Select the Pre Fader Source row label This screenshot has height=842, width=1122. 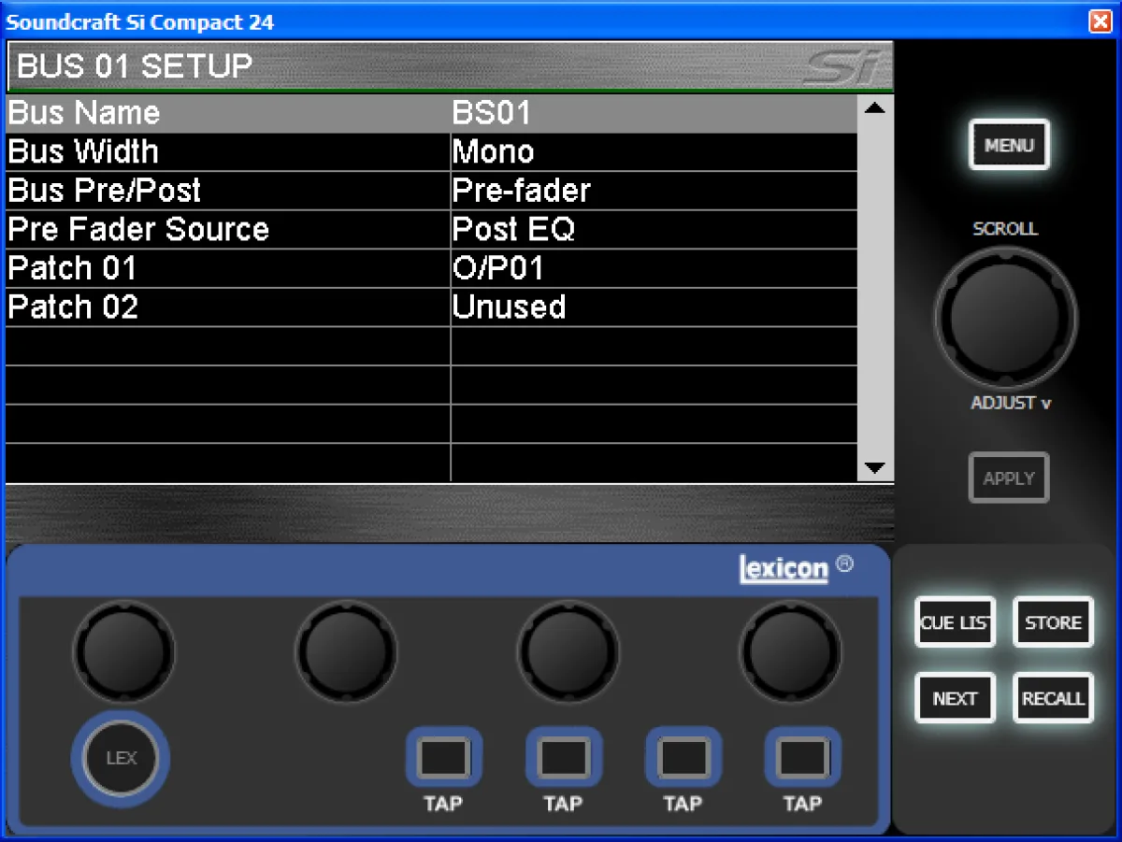coord(138,230)
